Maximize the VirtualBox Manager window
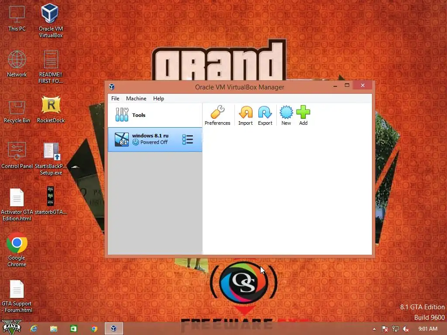 [347, 85]
